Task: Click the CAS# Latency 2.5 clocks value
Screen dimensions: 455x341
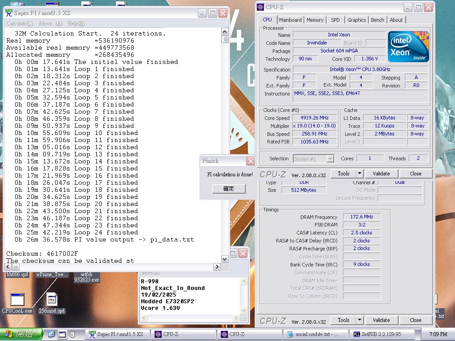Action: 362,233
